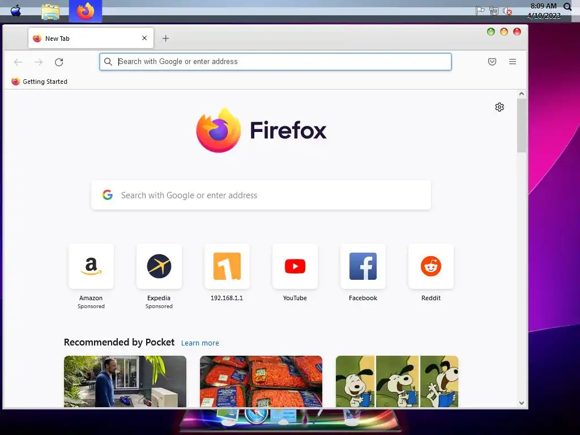Click the magnifier icon in the address bar

[x=108, y=62]
